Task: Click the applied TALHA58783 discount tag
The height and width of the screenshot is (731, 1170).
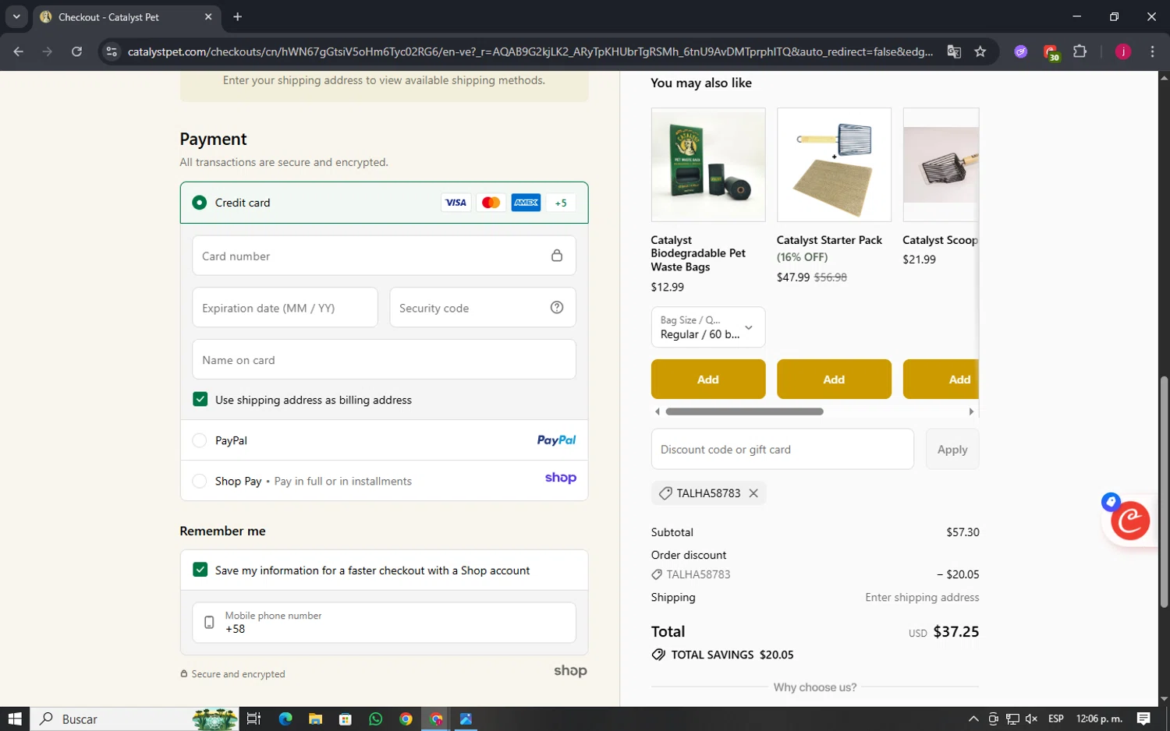Action: tap(708, 493)
